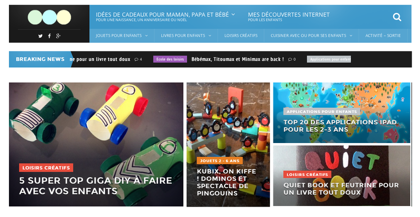This screenshot has width=420, height=217.
Task: Open the Facebook page icon
Action: pyautogui.click(x=49, y=36)
